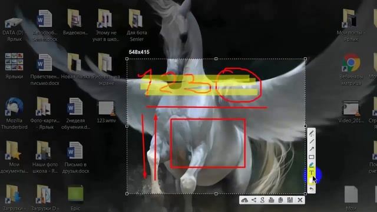The width and height of the screenshot is (377, 212).
Task: Select the Marker highlighter tool
Action: [x=312, y=165]
